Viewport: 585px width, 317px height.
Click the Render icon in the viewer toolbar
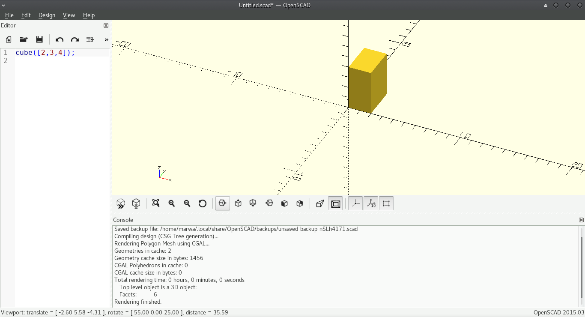tap(136, 203)
